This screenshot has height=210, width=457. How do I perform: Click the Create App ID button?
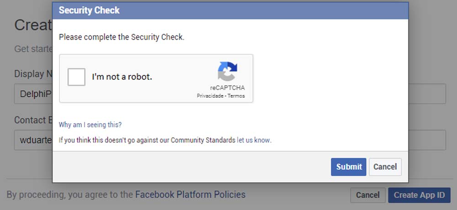(x=419, y=195)
